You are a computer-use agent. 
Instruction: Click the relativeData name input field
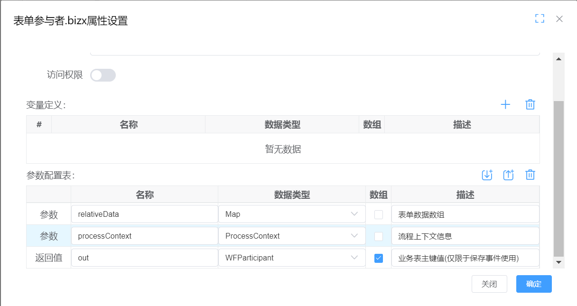pyautogui.click(x=144, y=214)
